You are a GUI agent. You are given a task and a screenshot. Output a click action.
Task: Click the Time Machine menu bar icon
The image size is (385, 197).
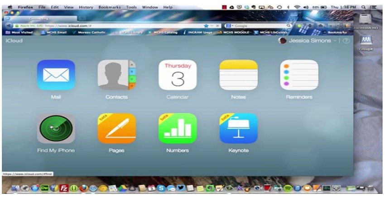(x=279, y=7)
